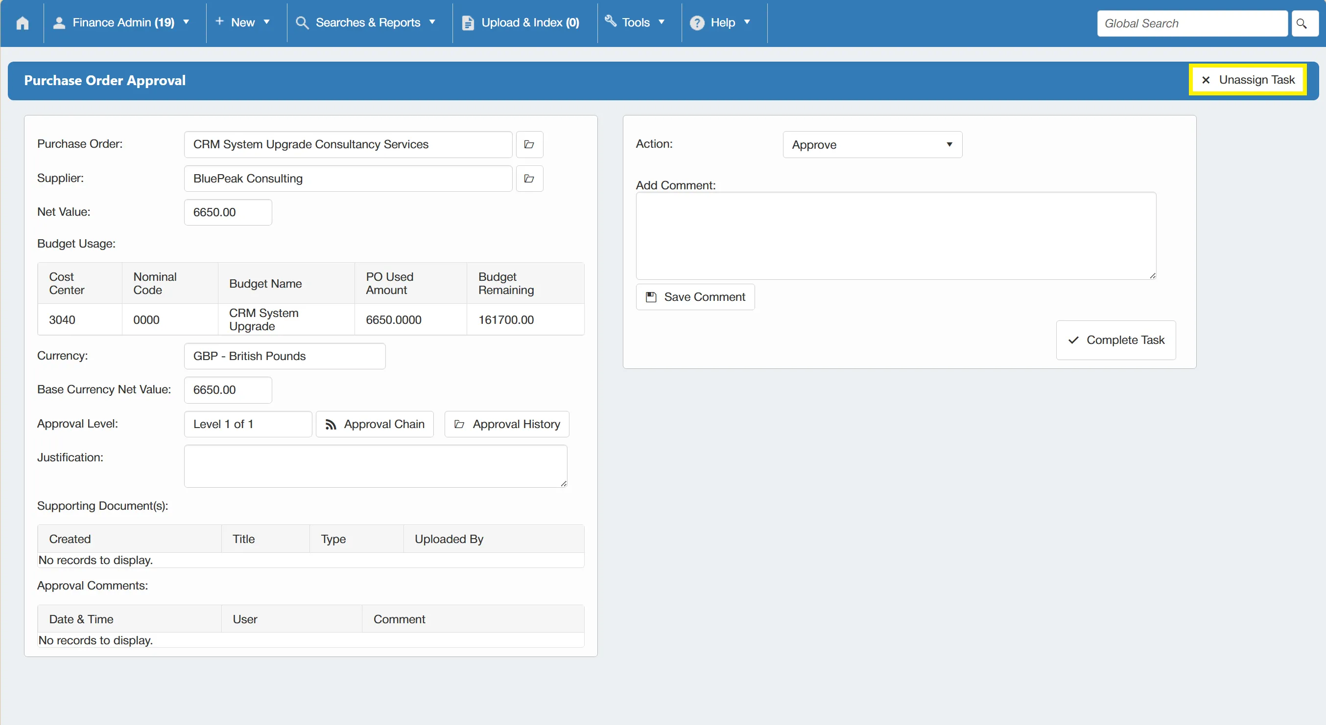Click into the Add Comment text area
This screenshot has height=725, width=1326.
(896, 236)
